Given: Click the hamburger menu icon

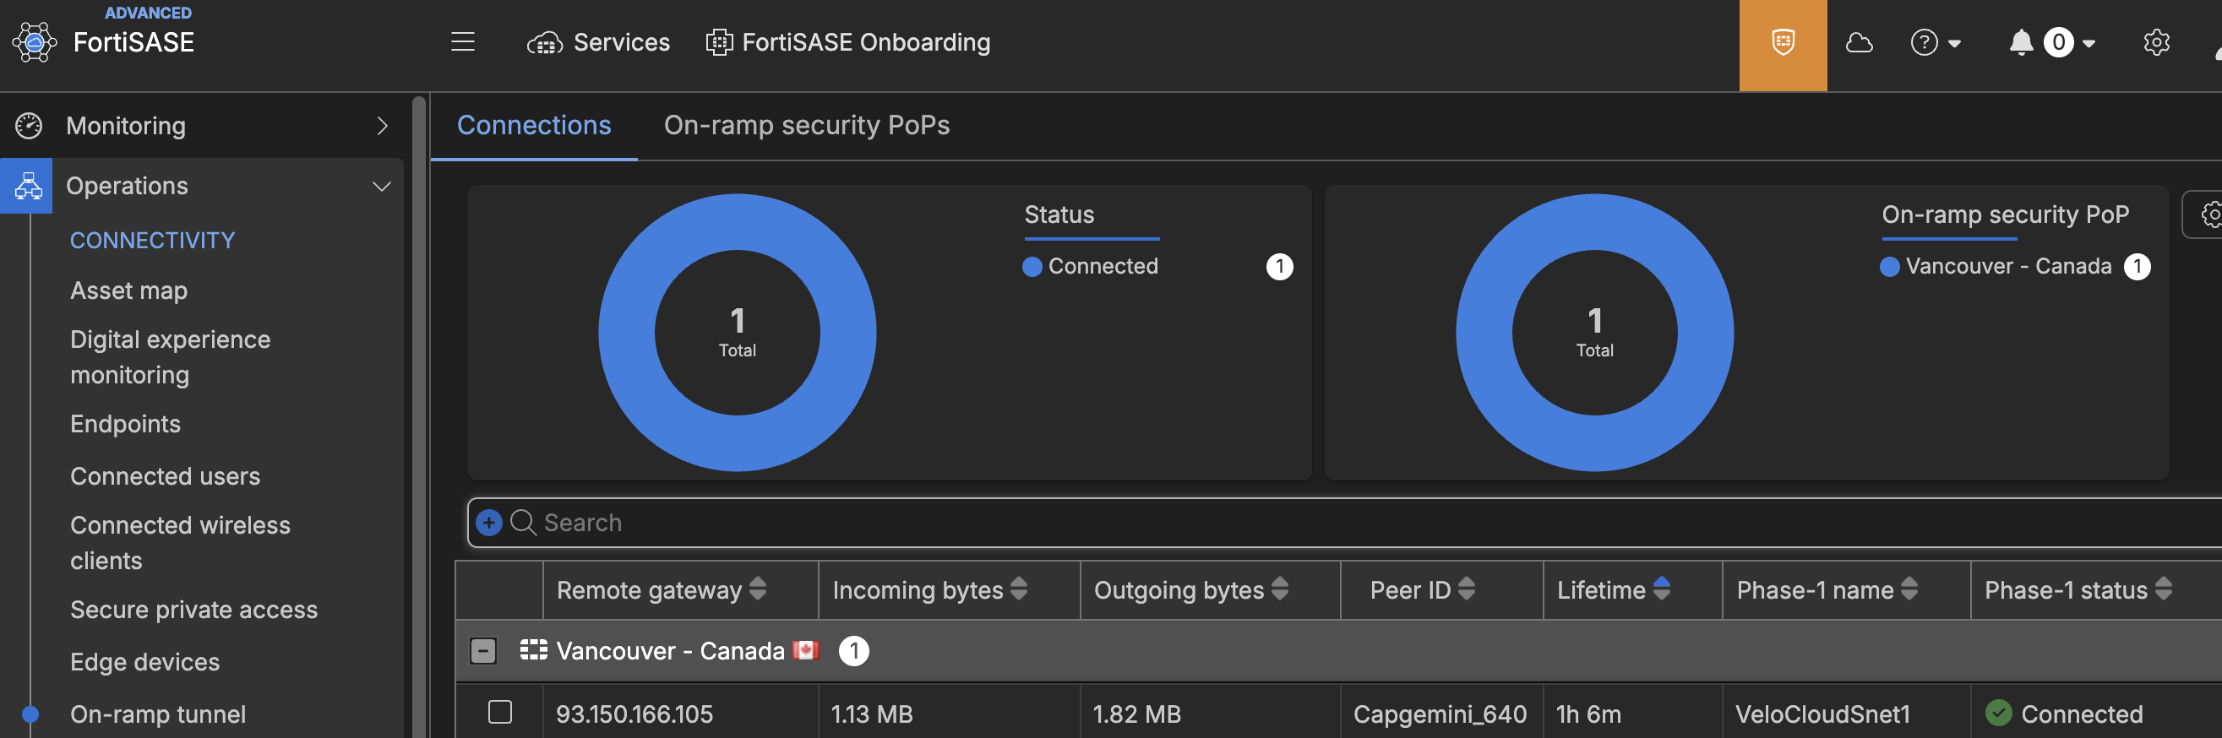Looking at the screenshot, I should pos(463,42).
